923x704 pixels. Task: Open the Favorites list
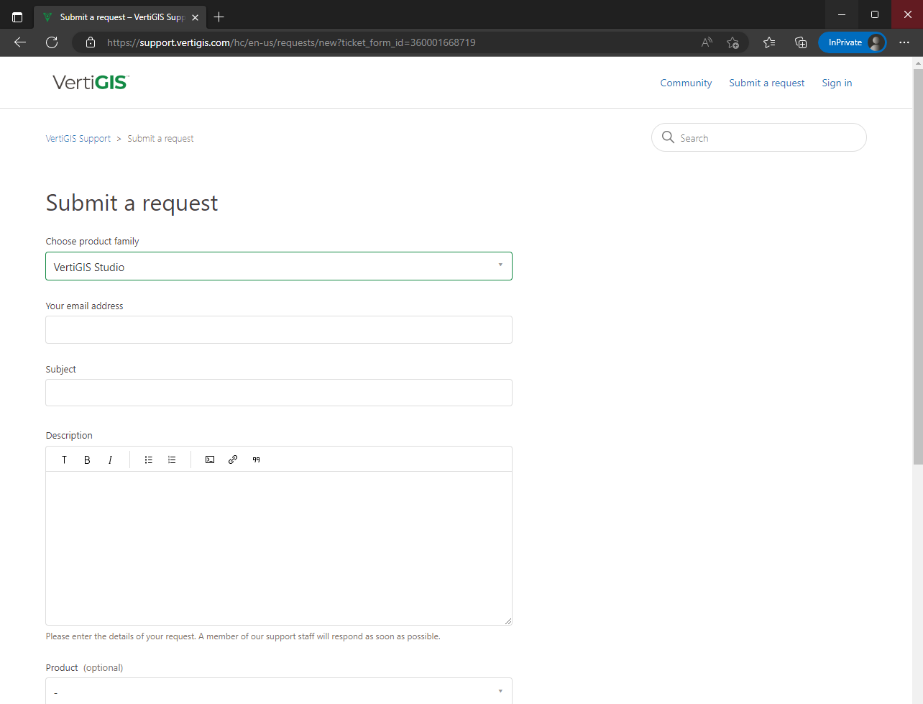769,42
